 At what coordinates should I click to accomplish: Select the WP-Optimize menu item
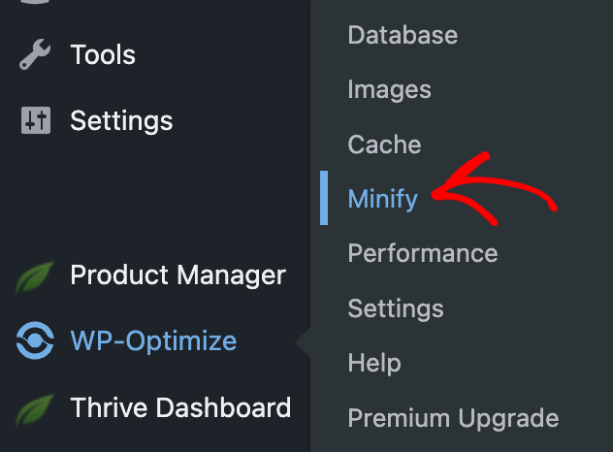point(153,341)
